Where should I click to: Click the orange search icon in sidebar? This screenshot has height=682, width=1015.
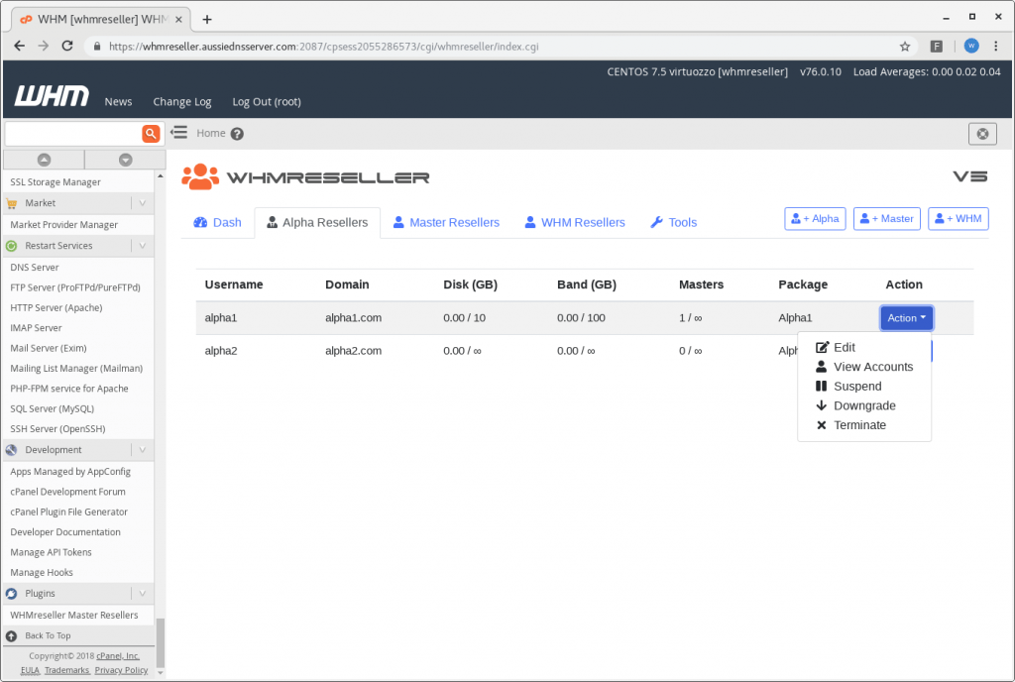coord(151,133)
